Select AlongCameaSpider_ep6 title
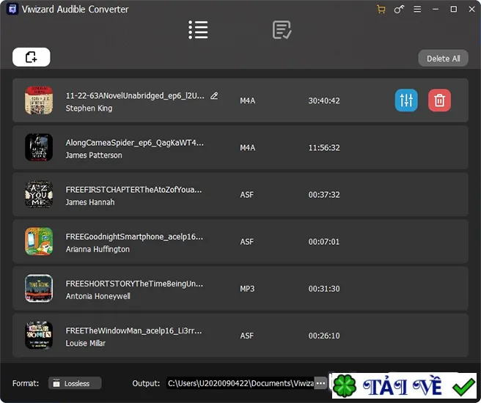The image size is (481, 403). point(135,143)
